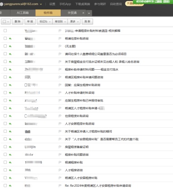Flag the 应届生租房补贴已申报待审批 email
Screen dimensions: 173x189
(x=60, y=101)
